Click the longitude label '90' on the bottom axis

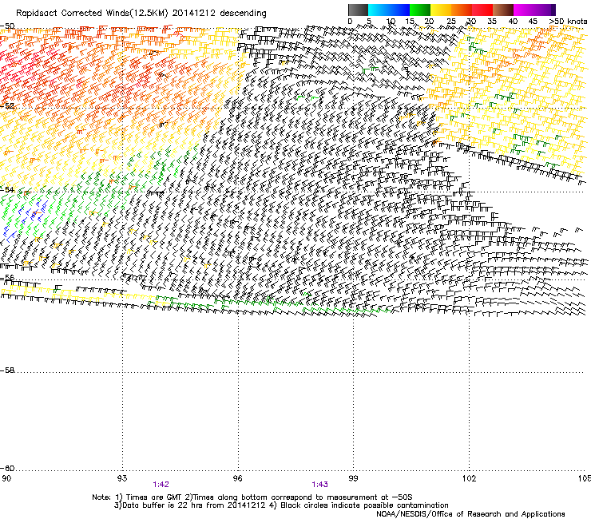[6, 478]
